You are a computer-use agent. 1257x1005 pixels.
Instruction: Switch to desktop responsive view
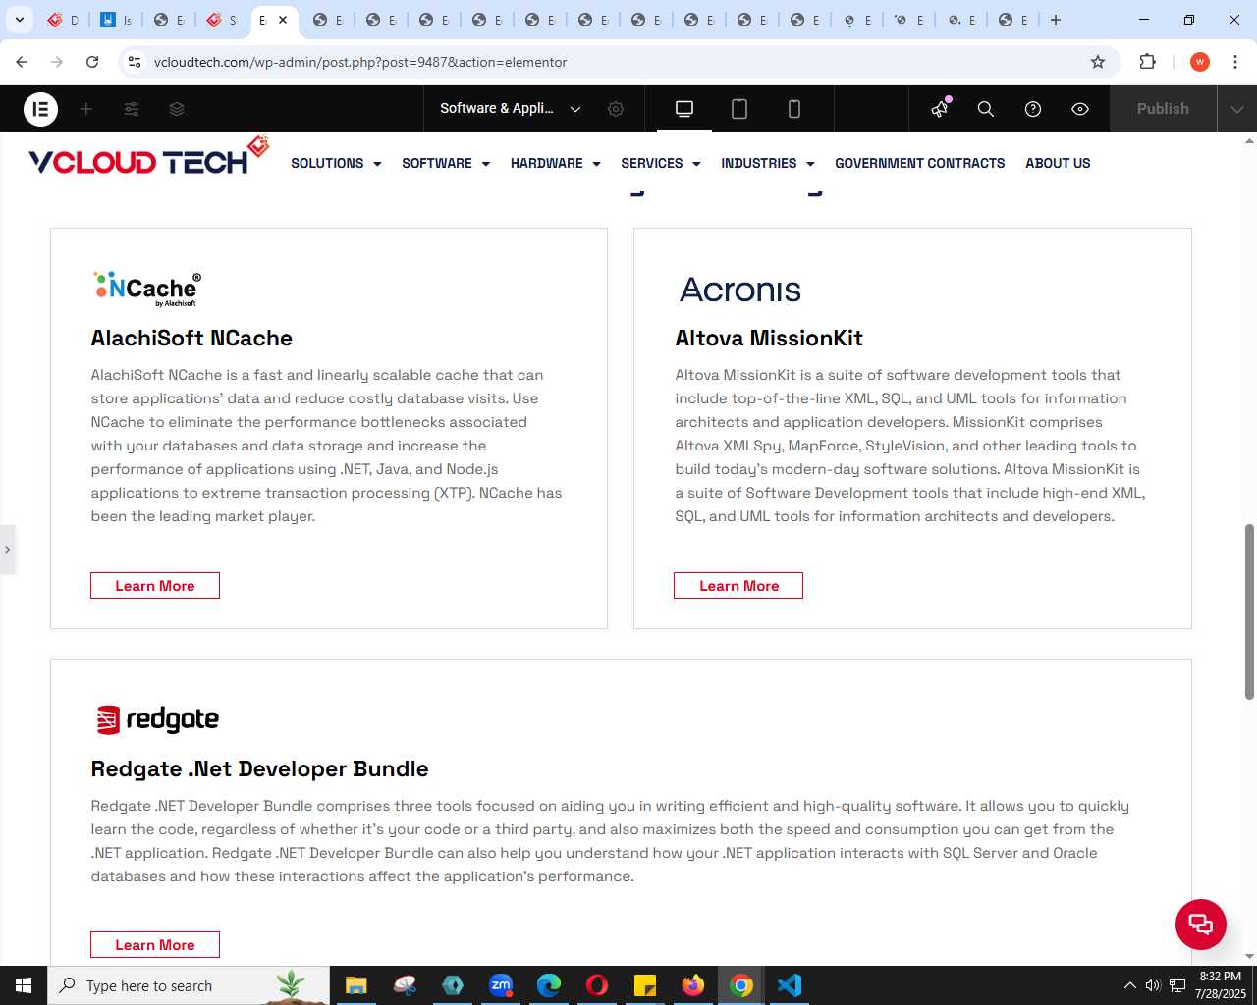(x=684, y=109)
